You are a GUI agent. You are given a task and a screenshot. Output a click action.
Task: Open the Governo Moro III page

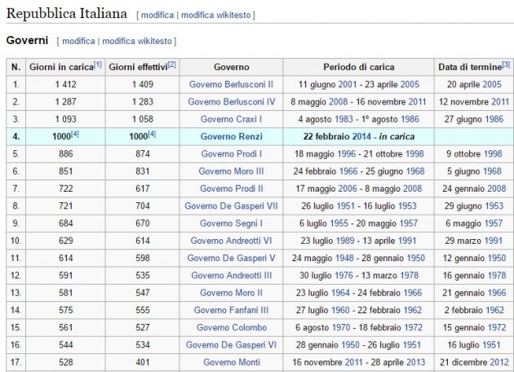[231, 170]
